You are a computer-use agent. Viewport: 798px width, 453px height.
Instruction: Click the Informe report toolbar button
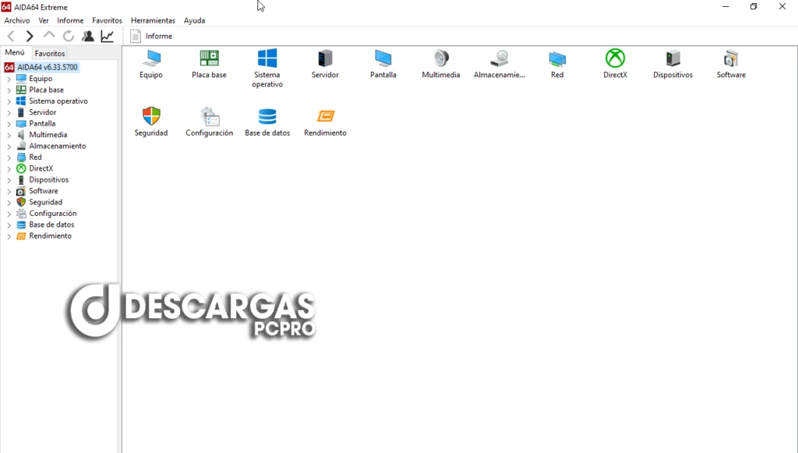(x=152, y=36)
